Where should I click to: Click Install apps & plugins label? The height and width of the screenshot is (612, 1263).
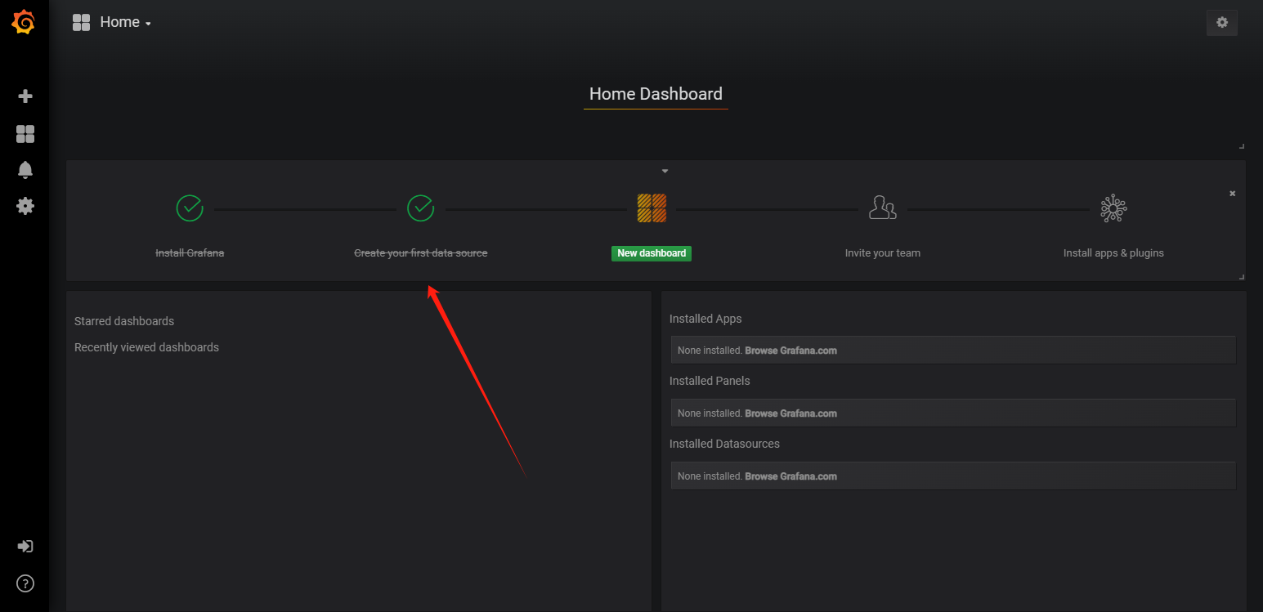(x=1113, y=253)
